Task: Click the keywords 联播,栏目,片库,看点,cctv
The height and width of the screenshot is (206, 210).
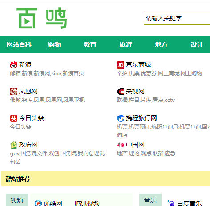Action: (x=146, y=100)
